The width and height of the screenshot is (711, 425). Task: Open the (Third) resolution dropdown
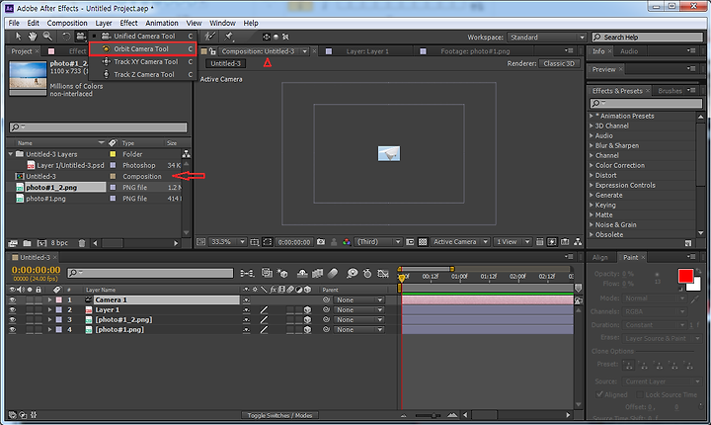pos(378,242)
